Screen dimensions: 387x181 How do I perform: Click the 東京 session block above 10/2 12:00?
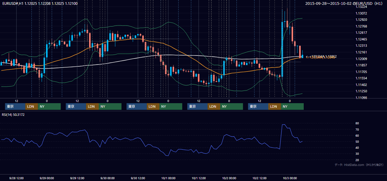pos(258,106)
